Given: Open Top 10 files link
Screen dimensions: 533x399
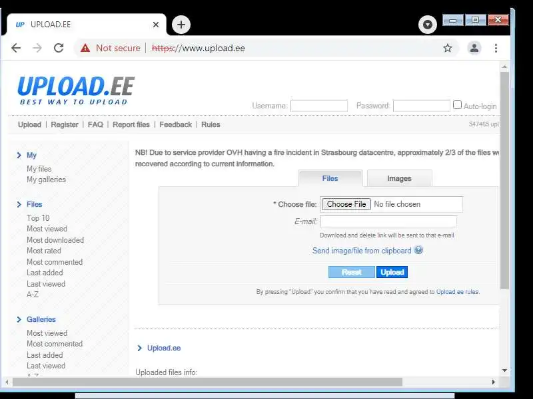Looking at the screenshot, I should point(38,218).
